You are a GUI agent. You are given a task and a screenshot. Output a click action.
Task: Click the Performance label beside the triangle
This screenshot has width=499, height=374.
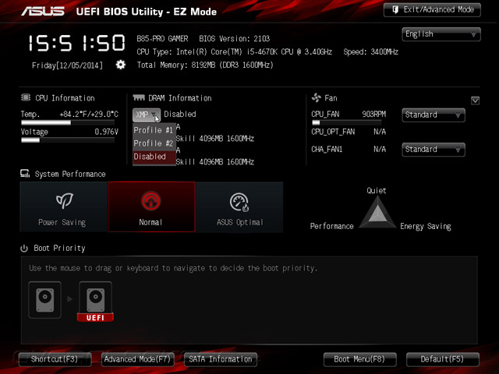(x=332, y=227)
